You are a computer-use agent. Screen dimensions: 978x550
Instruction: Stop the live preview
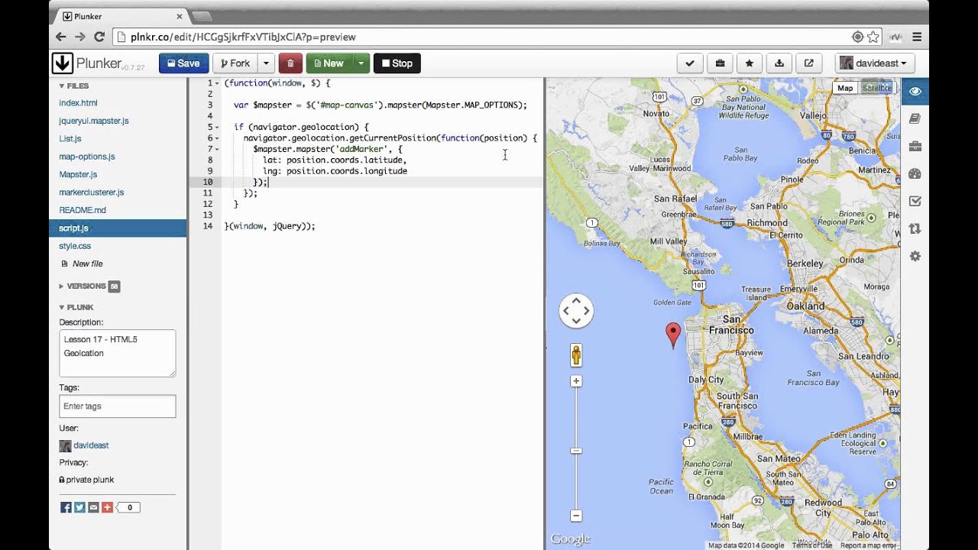tap(397, 63)
